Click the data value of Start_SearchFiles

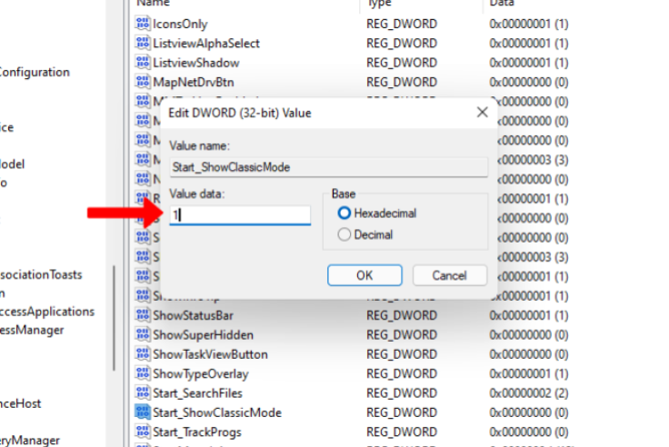pos(529,392)
